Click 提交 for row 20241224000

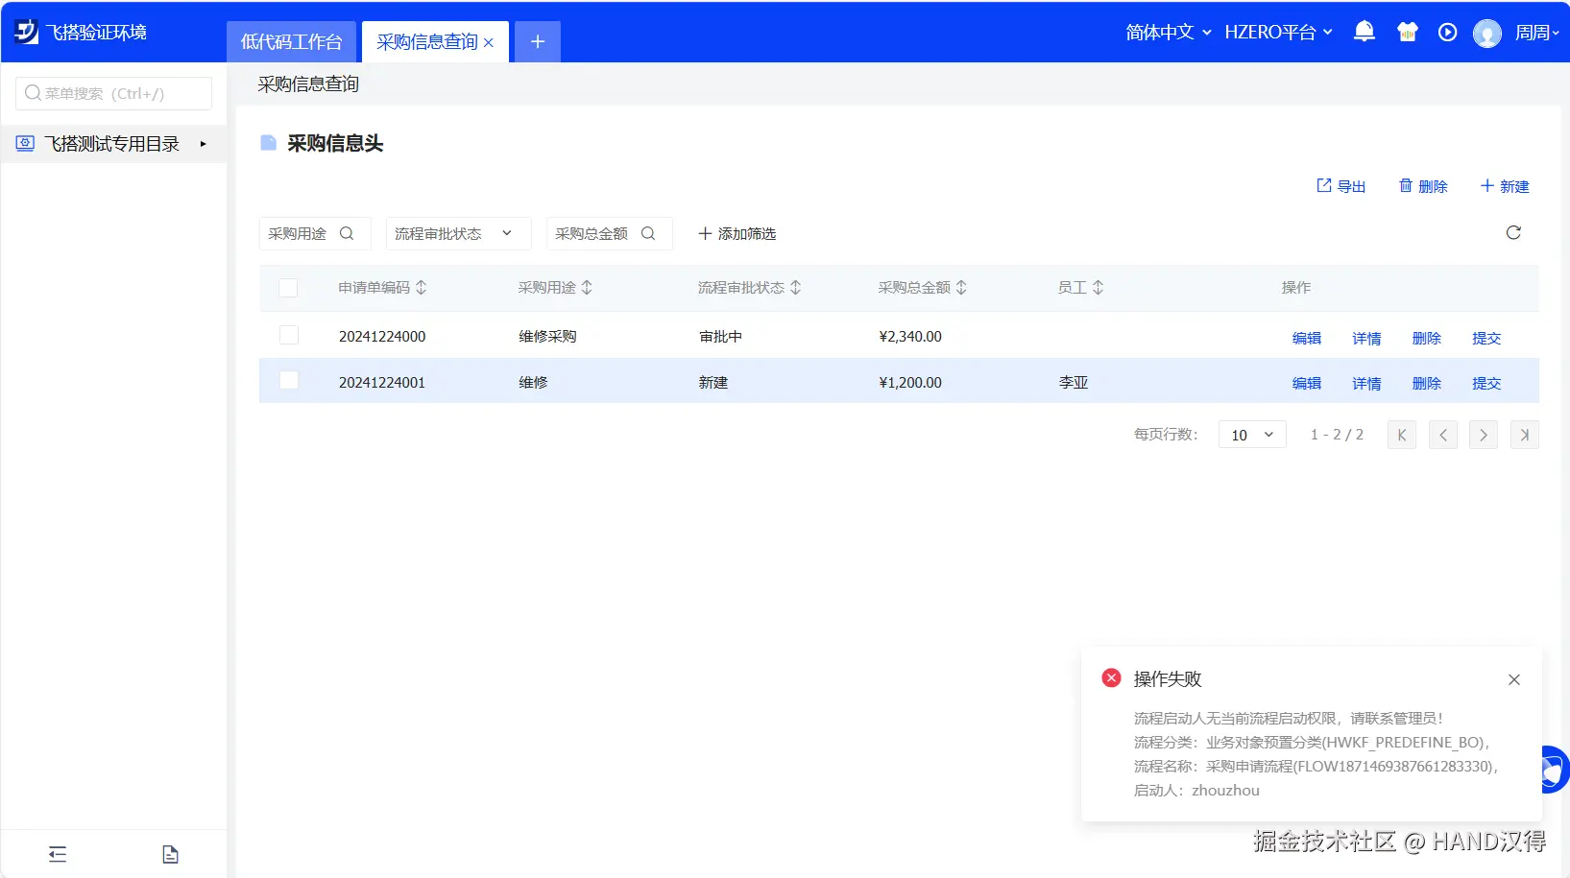coord(1486,338)
